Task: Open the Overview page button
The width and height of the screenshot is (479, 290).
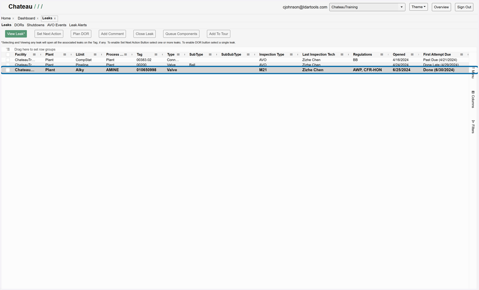Action: tap(441, 7)
